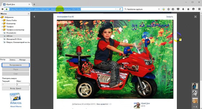Viewport: 202px width, 109px height.
Task: Click the Закрыть link in photo viewer
Action: 170,17
